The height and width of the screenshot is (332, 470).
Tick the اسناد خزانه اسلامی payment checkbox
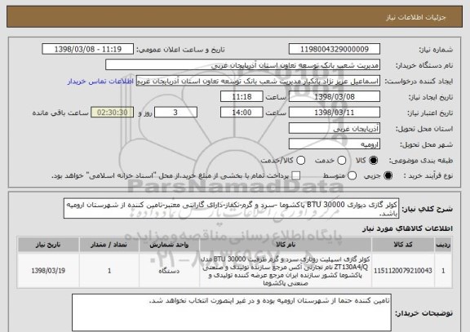click(296, 176)
